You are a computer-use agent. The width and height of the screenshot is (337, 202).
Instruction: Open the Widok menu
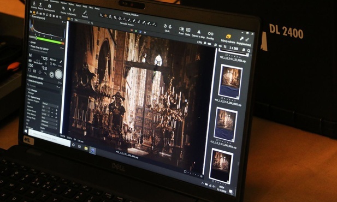tap(85, 7)
